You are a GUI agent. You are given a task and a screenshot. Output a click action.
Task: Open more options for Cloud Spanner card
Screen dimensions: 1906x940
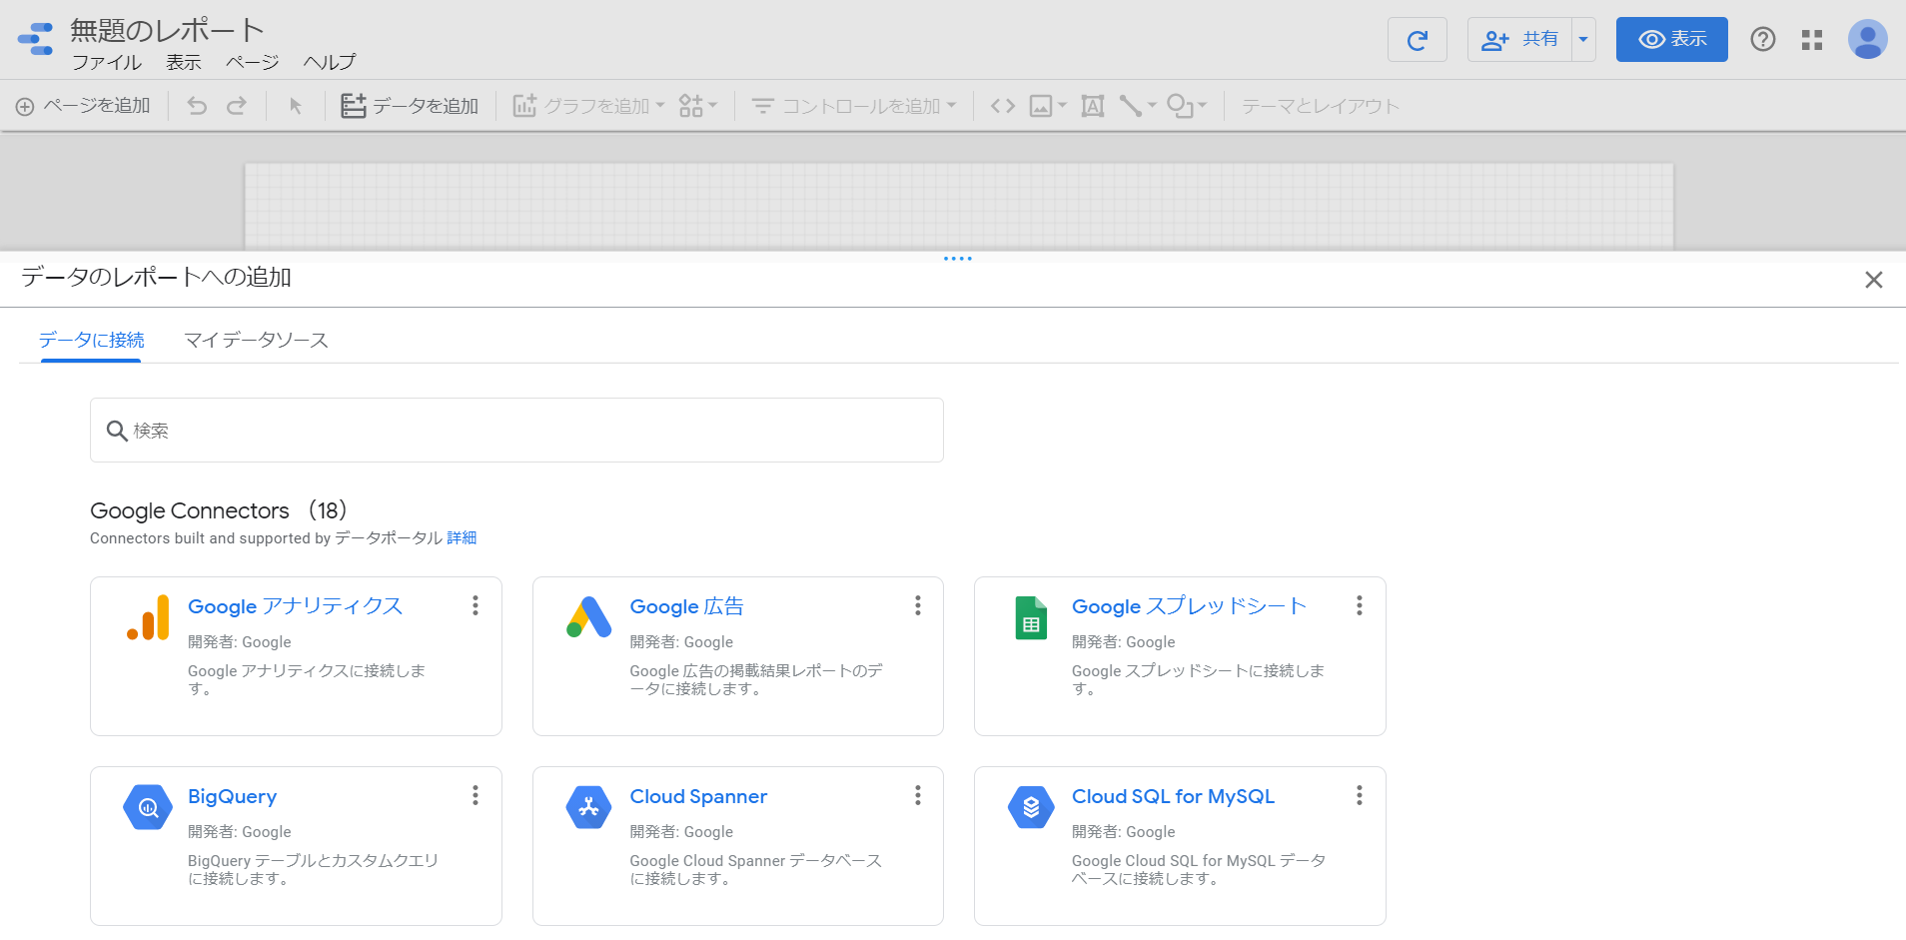pos(918,795)
